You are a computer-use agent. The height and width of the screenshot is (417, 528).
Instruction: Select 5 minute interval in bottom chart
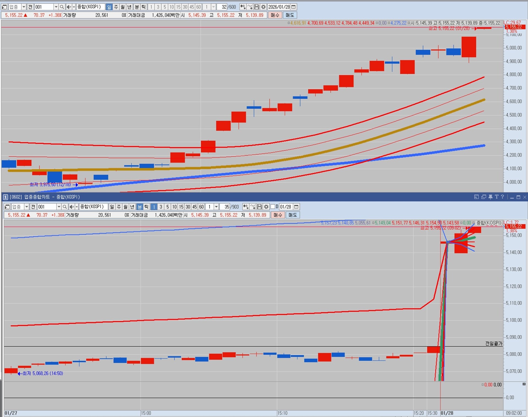[x=167, y=207]
